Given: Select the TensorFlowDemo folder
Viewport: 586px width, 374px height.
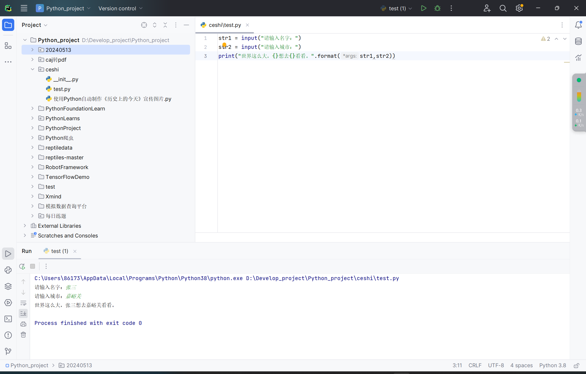Looking at the screenshot, I should point(67,177).
